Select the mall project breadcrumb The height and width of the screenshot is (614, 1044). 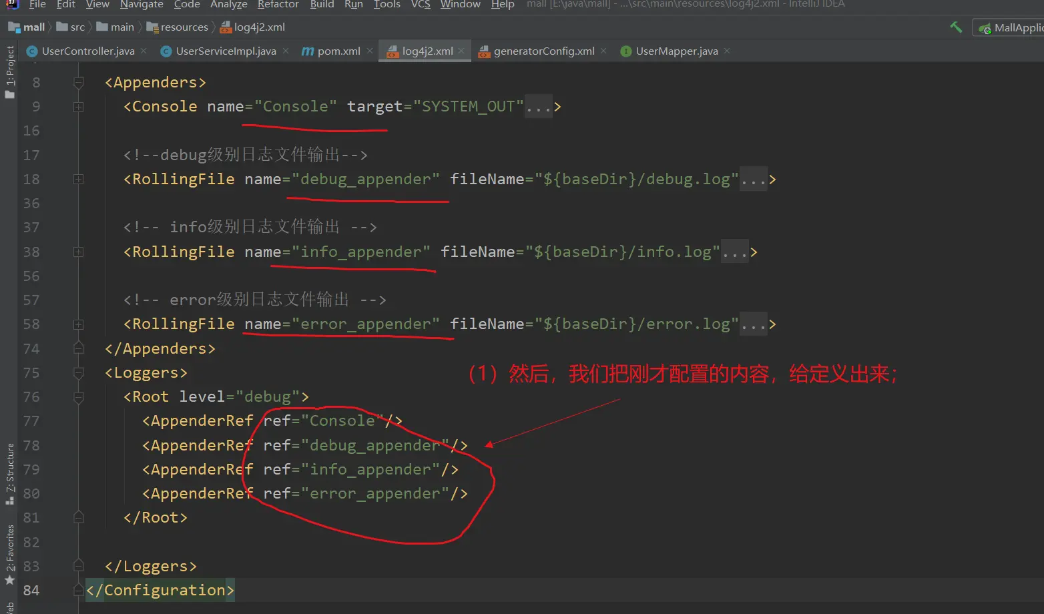(27, 27)
